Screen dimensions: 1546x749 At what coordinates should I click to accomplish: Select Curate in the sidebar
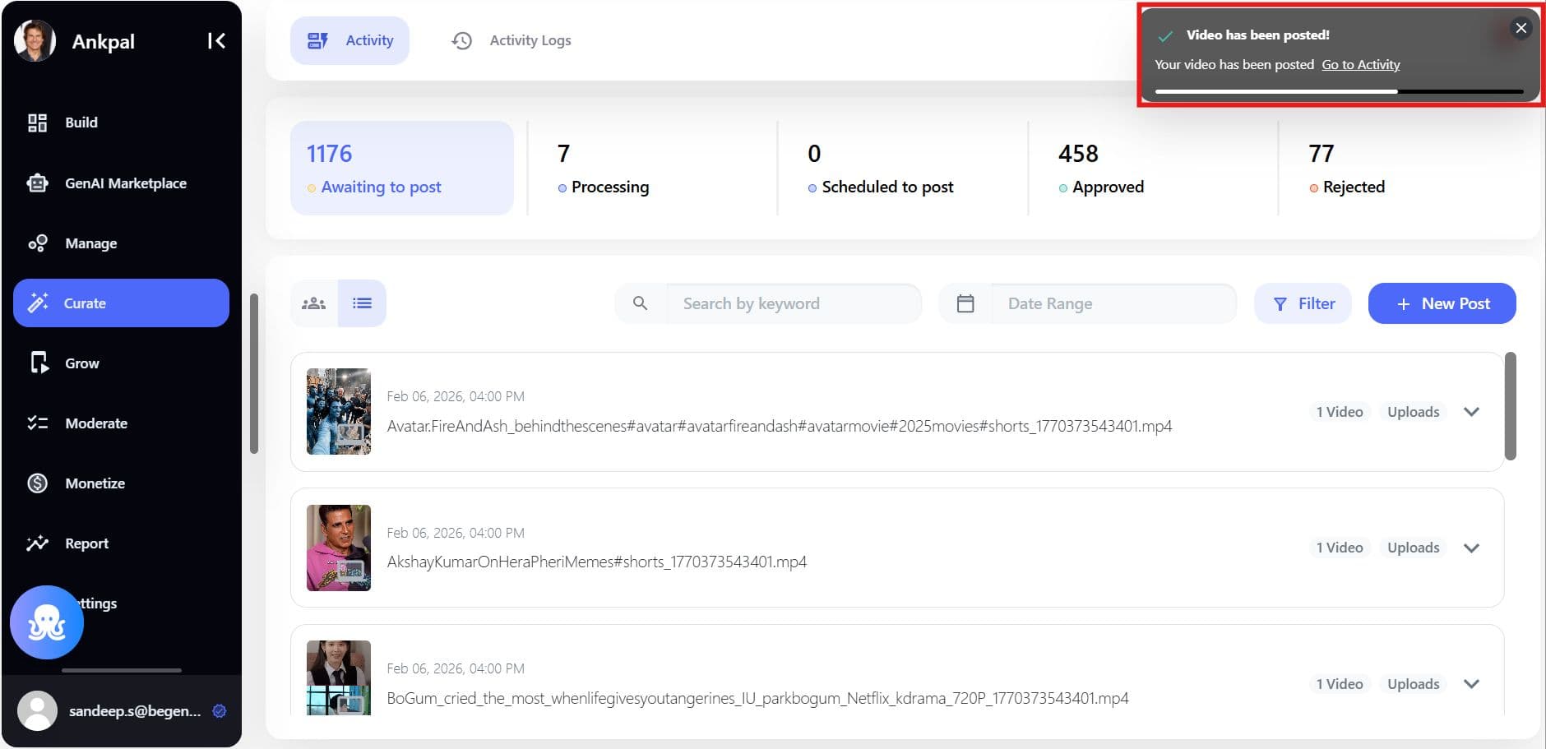[121, 303]
